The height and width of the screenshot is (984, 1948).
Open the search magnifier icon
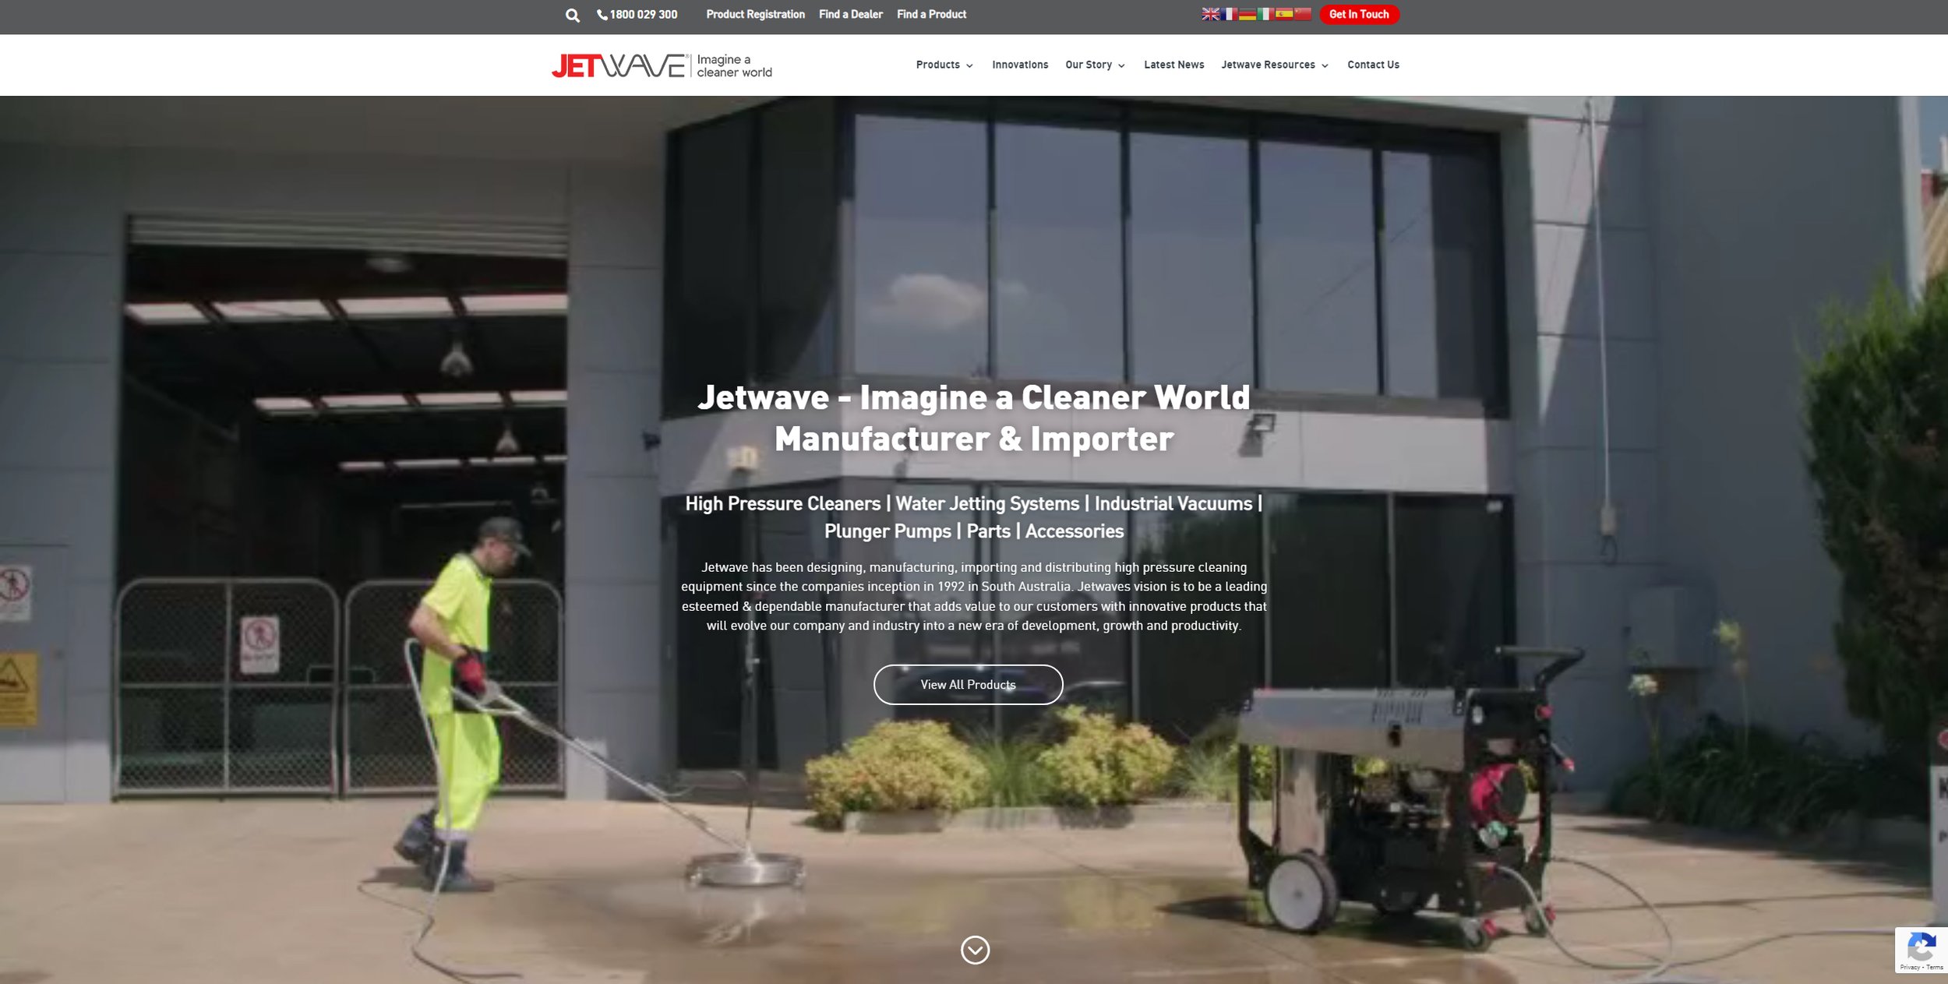(x=573, y=16)
